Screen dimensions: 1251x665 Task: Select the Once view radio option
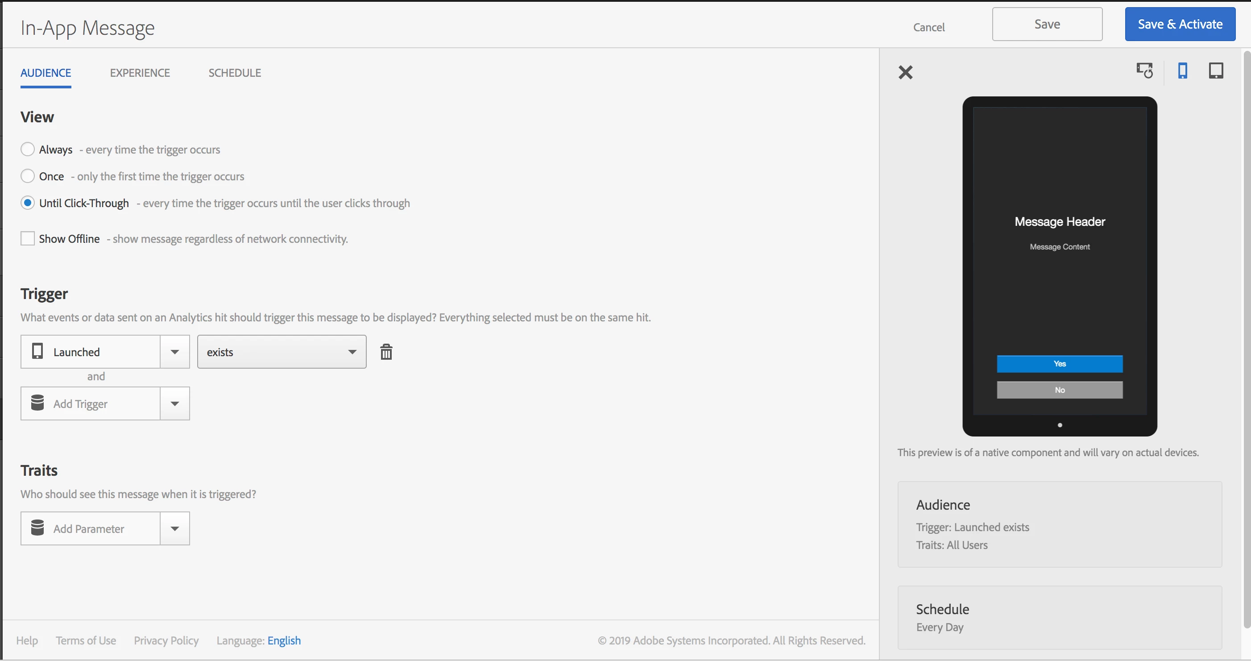(28, 177)
